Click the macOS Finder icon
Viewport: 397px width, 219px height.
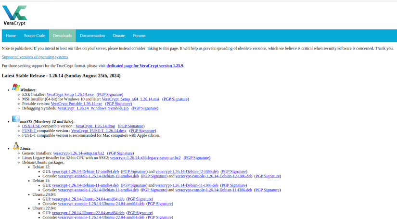[16, 119]
